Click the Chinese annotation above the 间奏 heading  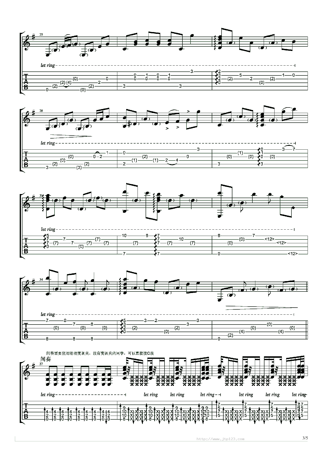click(100, 353)
